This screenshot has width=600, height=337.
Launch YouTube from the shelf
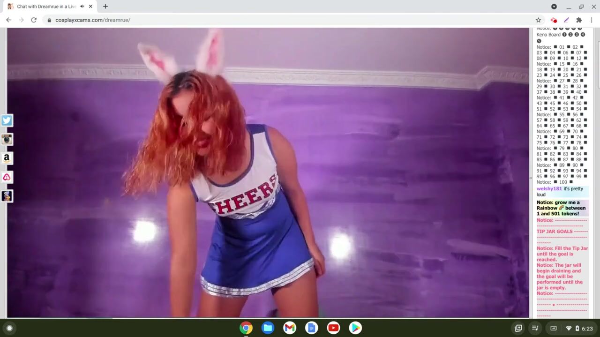pos(333,328)
